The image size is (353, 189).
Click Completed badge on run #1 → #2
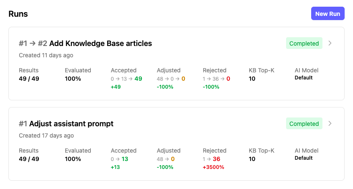coord(304,43)
